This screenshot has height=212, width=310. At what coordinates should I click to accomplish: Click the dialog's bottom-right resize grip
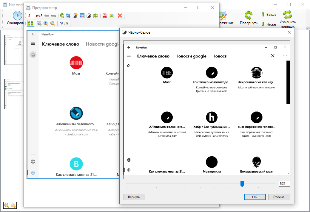(292, 202)
